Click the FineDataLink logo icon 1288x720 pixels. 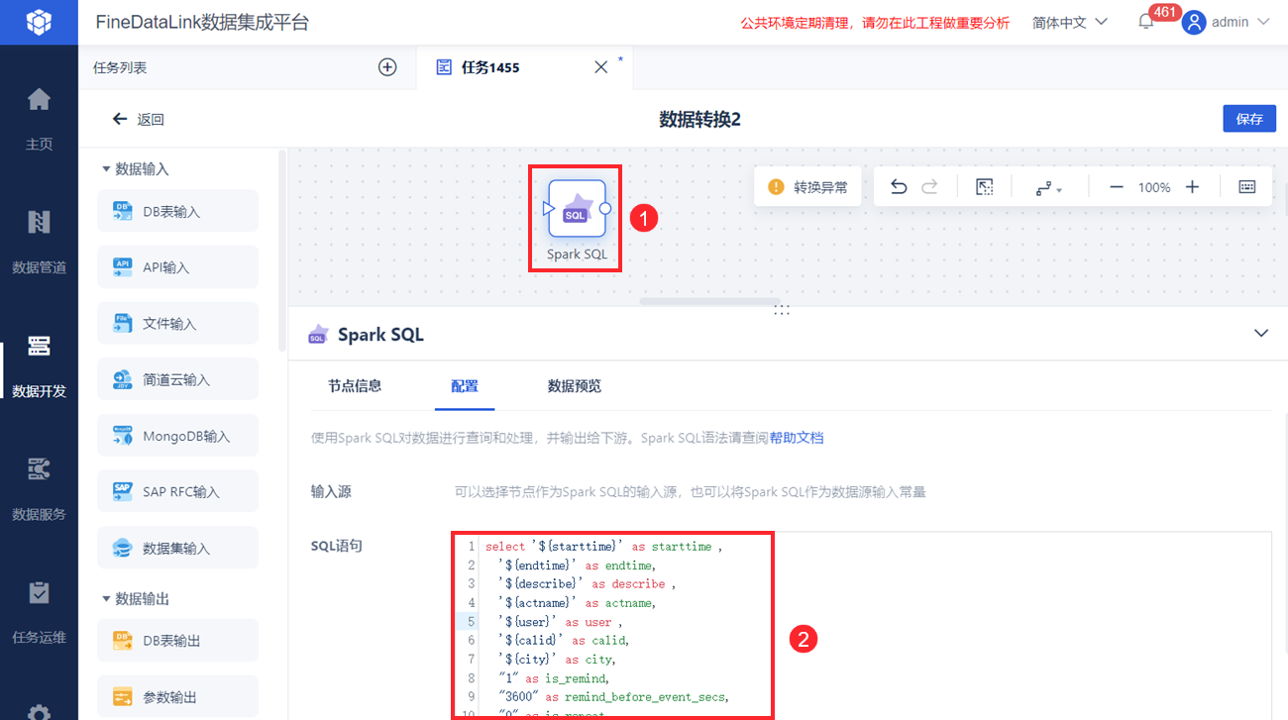[39, 22]
